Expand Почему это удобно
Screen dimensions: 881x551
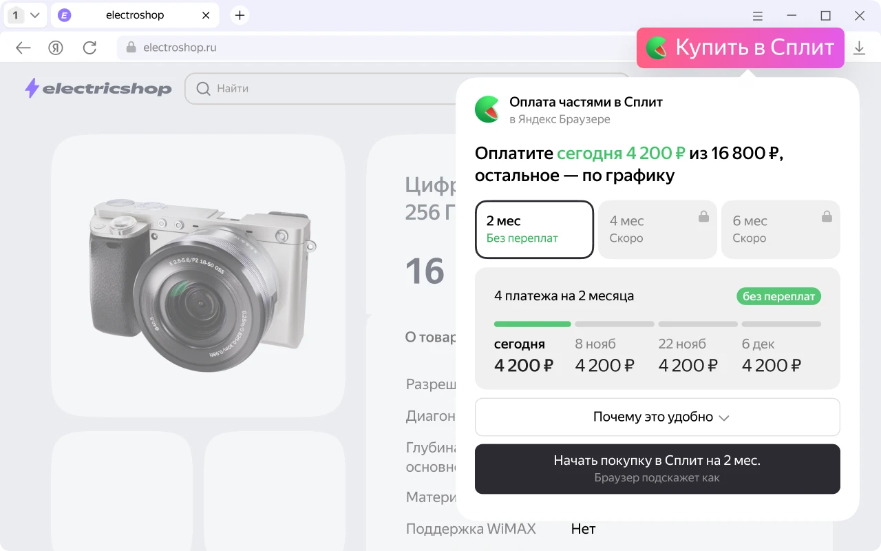pos(657,417)
